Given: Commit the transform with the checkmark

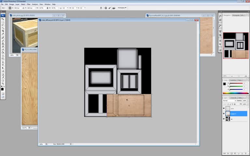Looking at the screenshot, I should coord(109,8).
